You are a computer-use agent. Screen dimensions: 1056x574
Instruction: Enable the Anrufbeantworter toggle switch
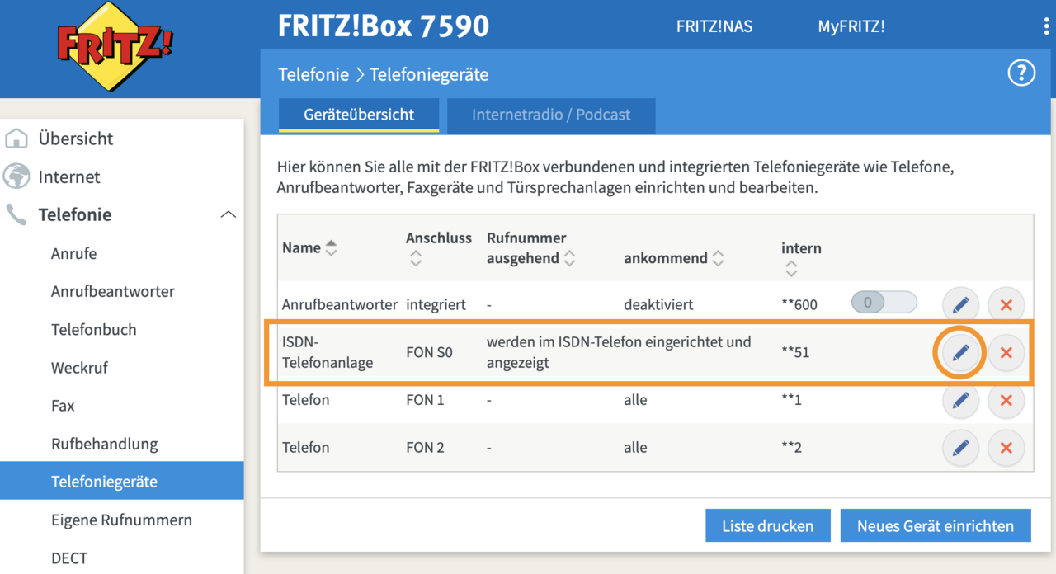click(884, 303)
